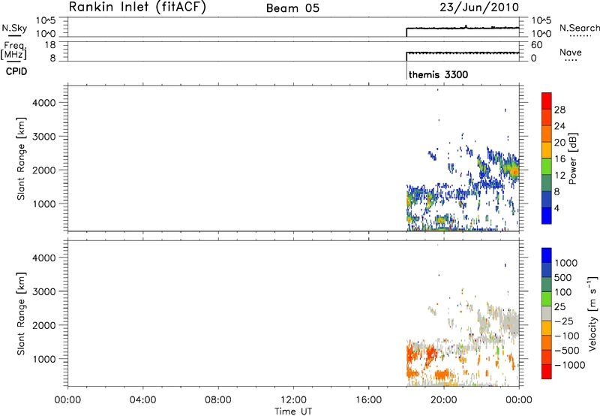The height and width of the screenshot is (416, 600).
Task: Click the red bottom swatch of Velocity colorbar
Action: point(547,372)
